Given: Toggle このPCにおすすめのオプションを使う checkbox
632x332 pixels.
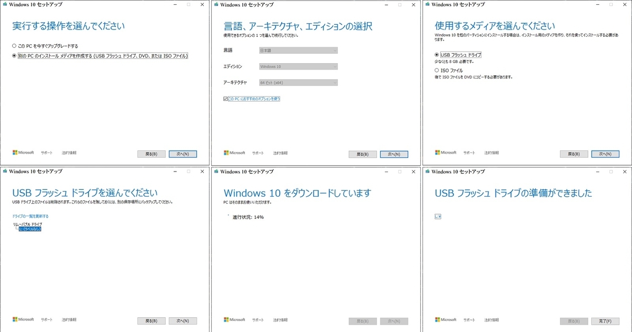Looking at the screenshot, I should (225, 98).
